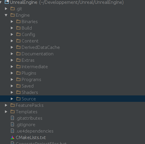Click the .git folder icon
This screenshot has width=145, height=144.
13,8
